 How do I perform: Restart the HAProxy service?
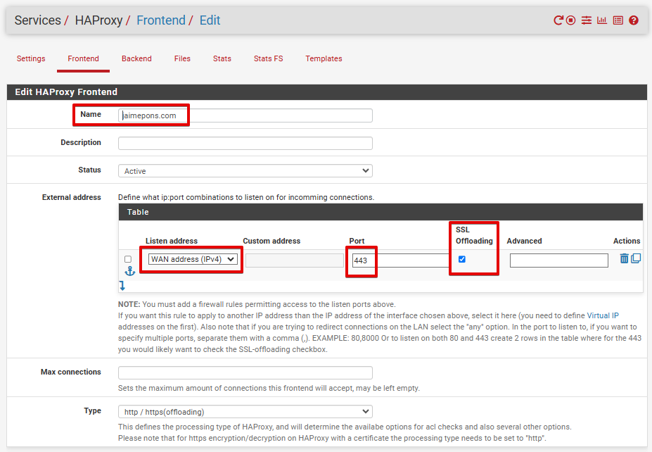[558, 20]
